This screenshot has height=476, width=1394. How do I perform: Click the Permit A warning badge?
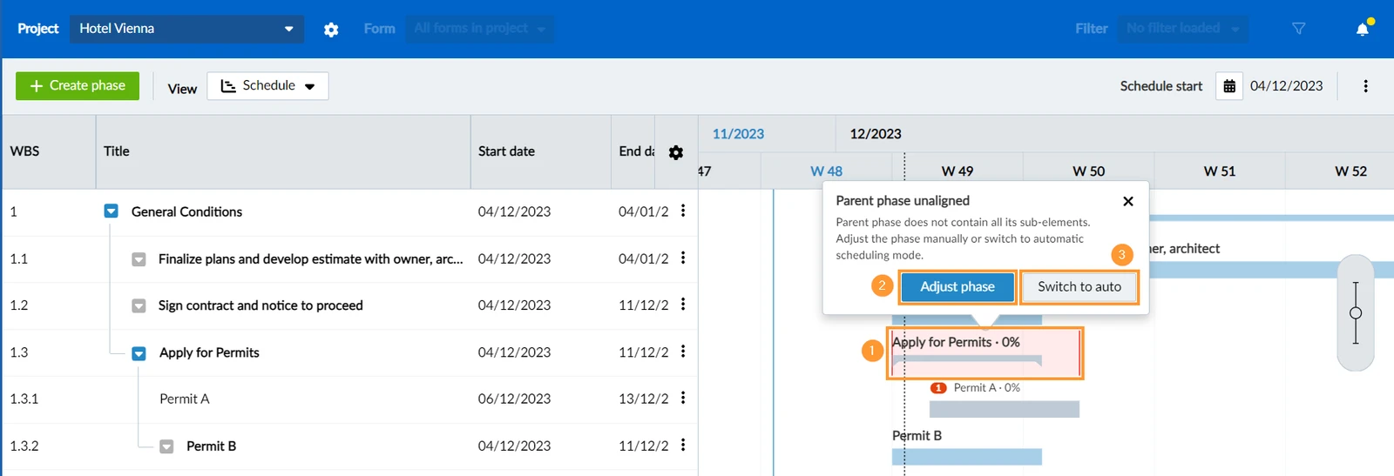tap(938, 388)
